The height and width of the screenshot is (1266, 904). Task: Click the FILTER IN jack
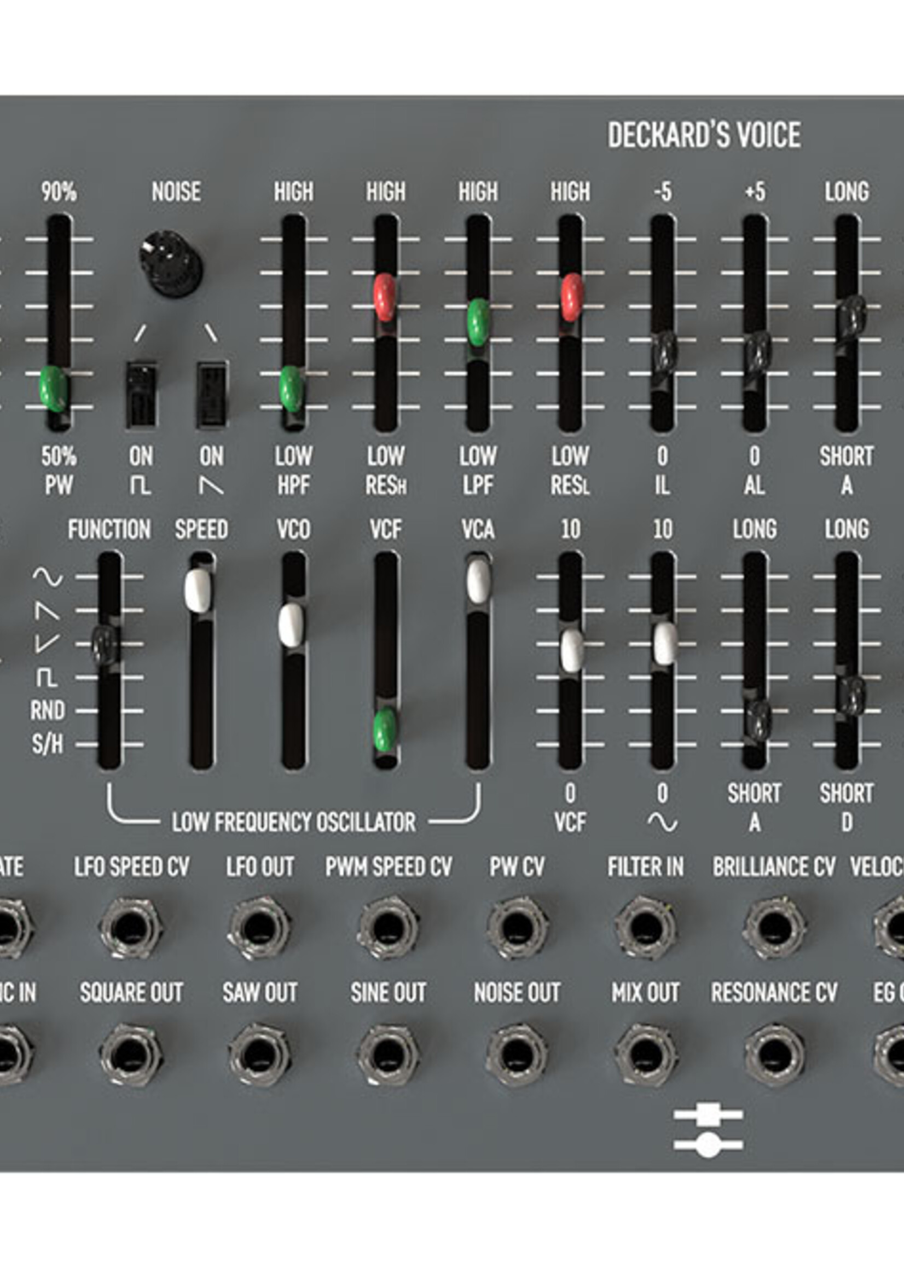coord(646,928)
